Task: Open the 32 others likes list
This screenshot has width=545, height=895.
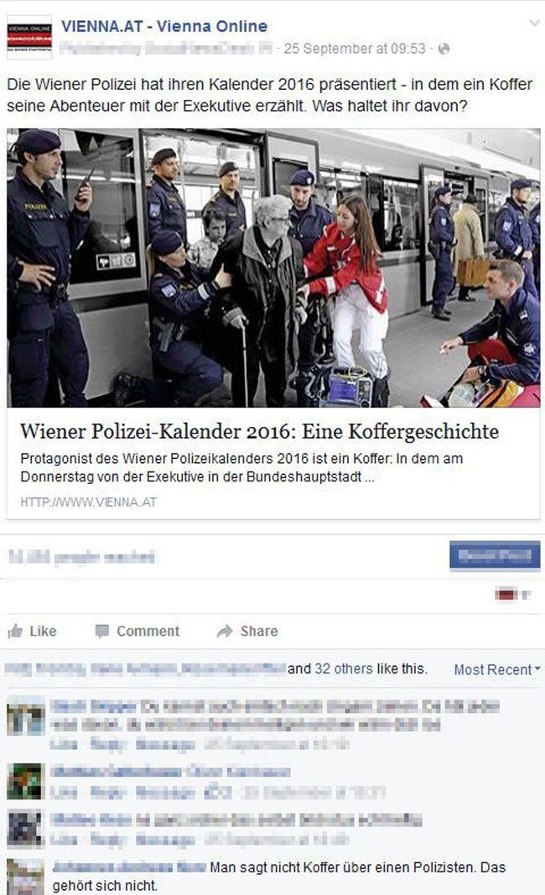Action: [x=344, y=669]
